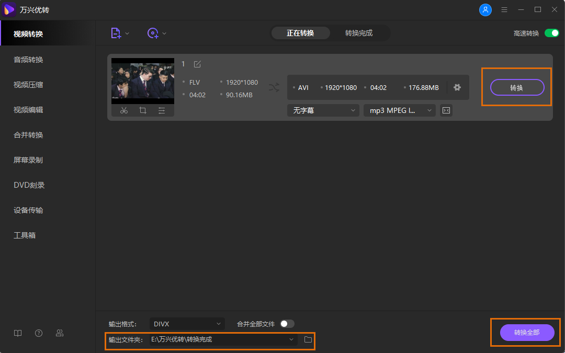Click the crop icon under thumbnail
Viewport: 565px width, 353px height.
tap(143, 110)
